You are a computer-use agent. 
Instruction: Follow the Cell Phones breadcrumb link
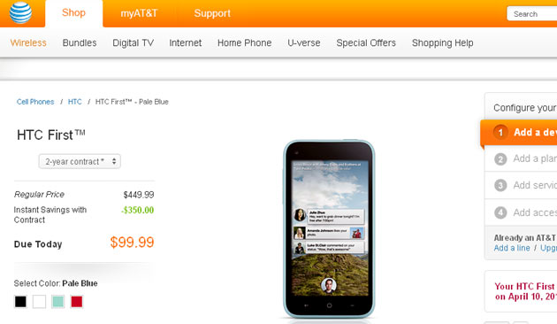35,102
